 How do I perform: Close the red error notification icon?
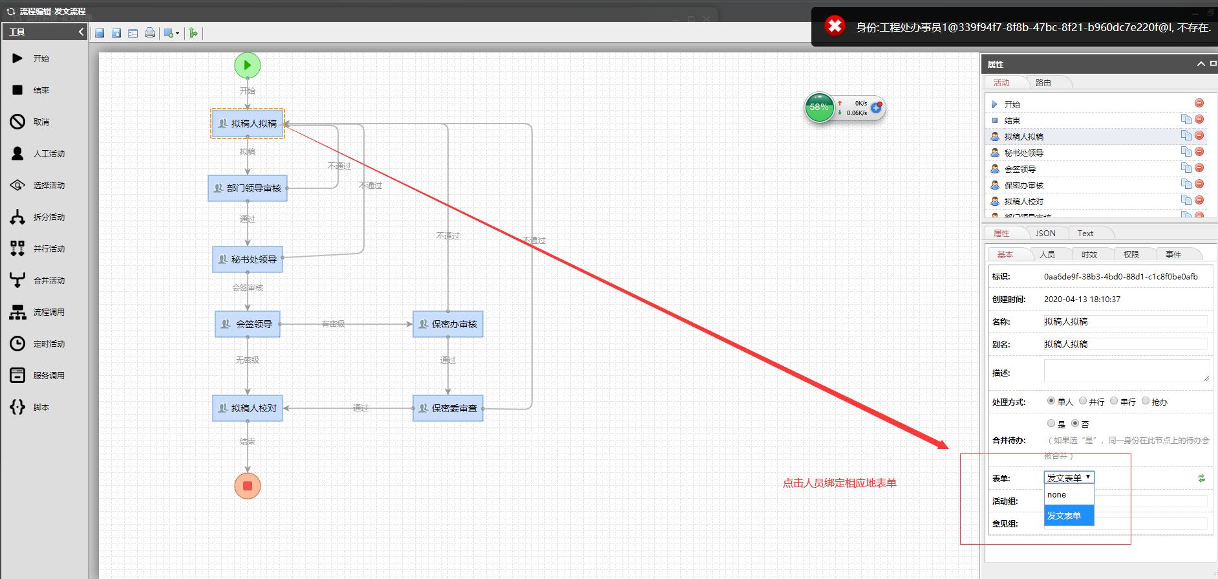pos(835,26)
